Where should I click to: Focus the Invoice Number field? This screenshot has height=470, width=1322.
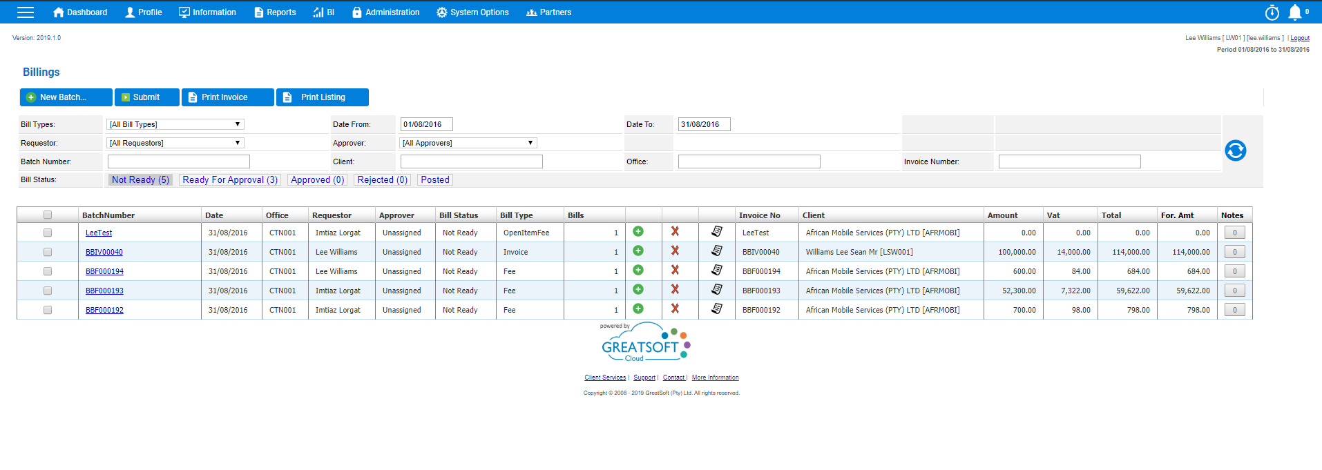pyautogui.click(x=1070, y=161)
